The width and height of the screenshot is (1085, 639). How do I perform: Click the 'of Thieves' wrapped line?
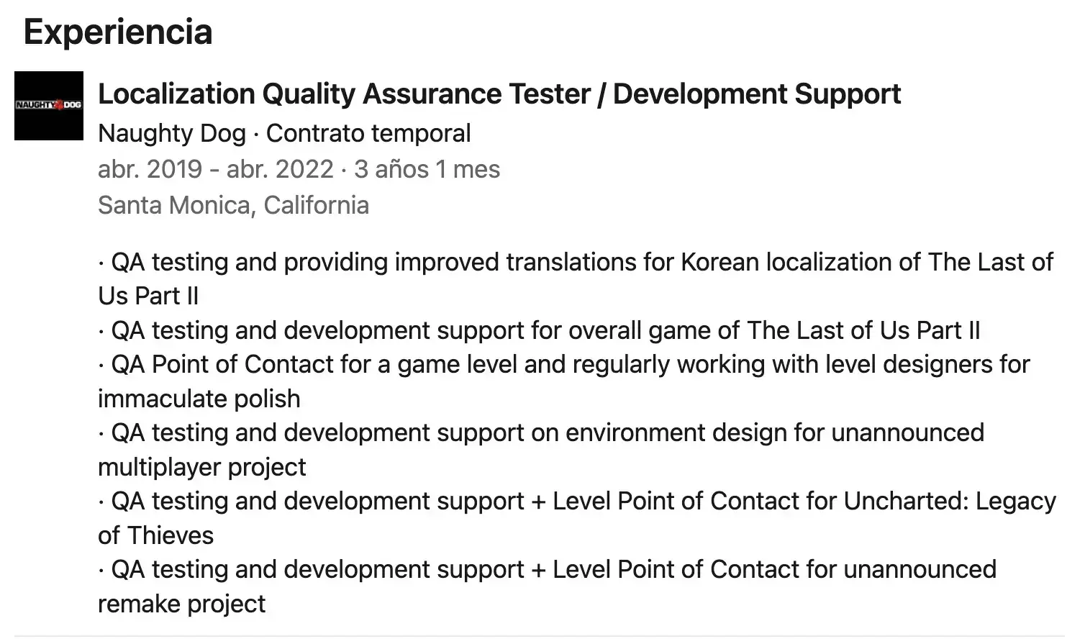tap(156, 535)
